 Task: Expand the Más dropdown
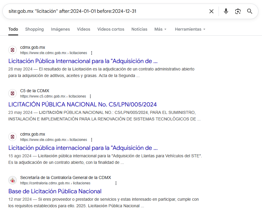point(160,29)
